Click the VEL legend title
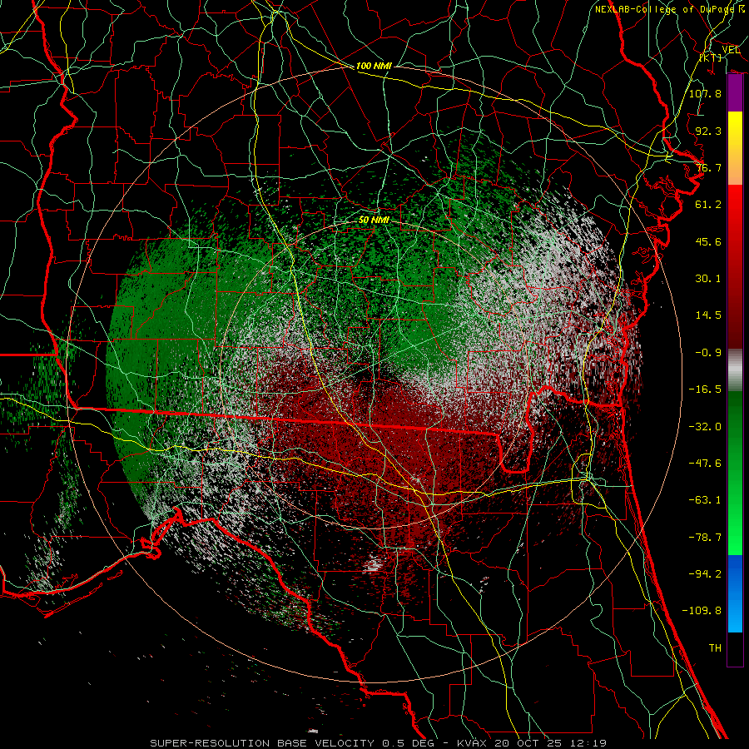749x749 pixels. pyautogui.click(x=731, y=50)
